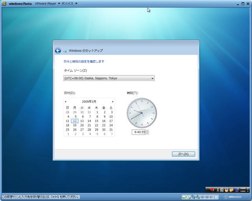Select date 11 in the calendar
The height and width of the screenshot is (201, 252).
click(x=67, y=121)
